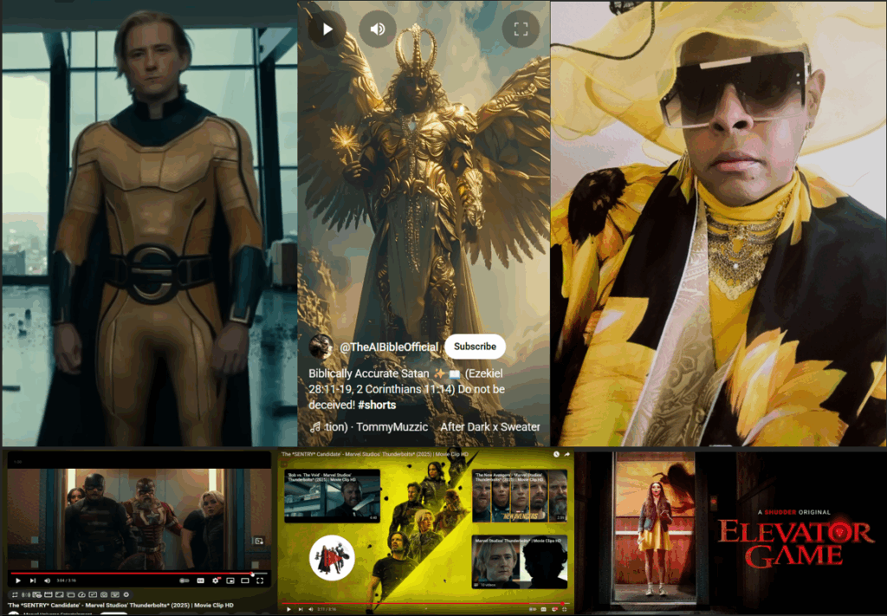The image size is (887, 616).
Task: Enter fullscreen in elevator scene player
Action: click(260, 580)
